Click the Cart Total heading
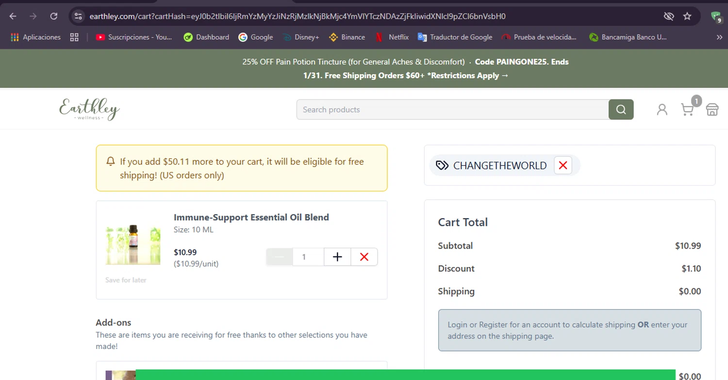Viewport: 728px width, 380px height. (x=463, y=222)
